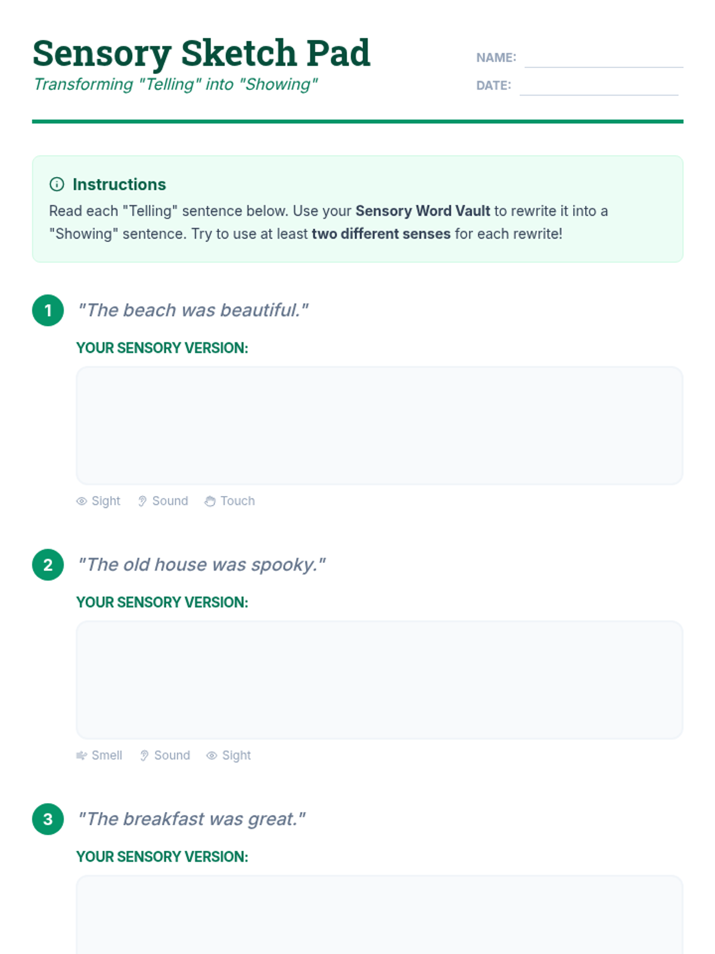The height and width of the screenshot is (954, 715).
Task: Click the green number 1 badge
Action: coord(48,311)
